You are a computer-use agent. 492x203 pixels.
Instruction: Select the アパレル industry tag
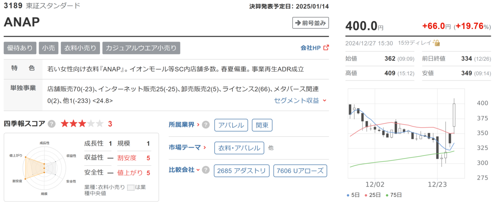pyautogui.click(x=231, y=125)
